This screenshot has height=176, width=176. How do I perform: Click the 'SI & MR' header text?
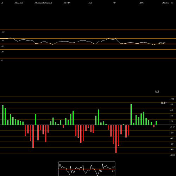pyautogui.click(x=19, y=3)
